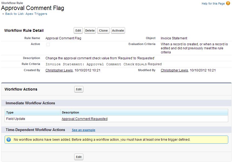Delete the Approval Comment Flag rule
Viewport: 232px width, 162px height.
[90, 30]
